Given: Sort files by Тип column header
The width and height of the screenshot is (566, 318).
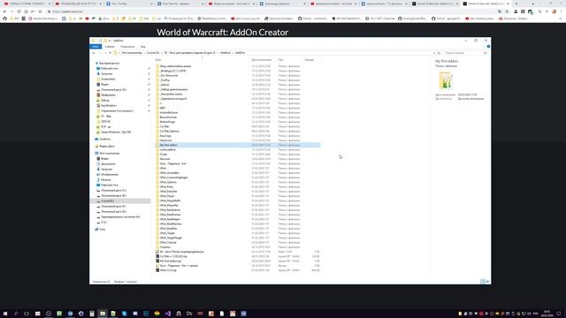Looking at the screenshot, I should 280,60.
